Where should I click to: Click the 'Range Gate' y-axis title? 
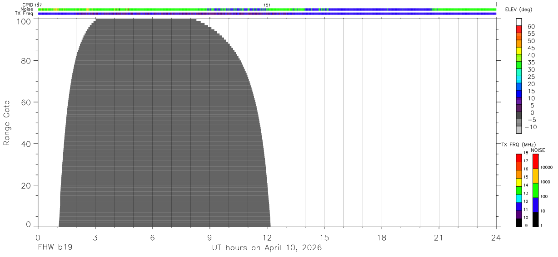(7, 123)
